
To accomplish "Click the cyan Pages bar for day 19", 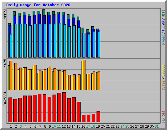I will coord(99,45).
